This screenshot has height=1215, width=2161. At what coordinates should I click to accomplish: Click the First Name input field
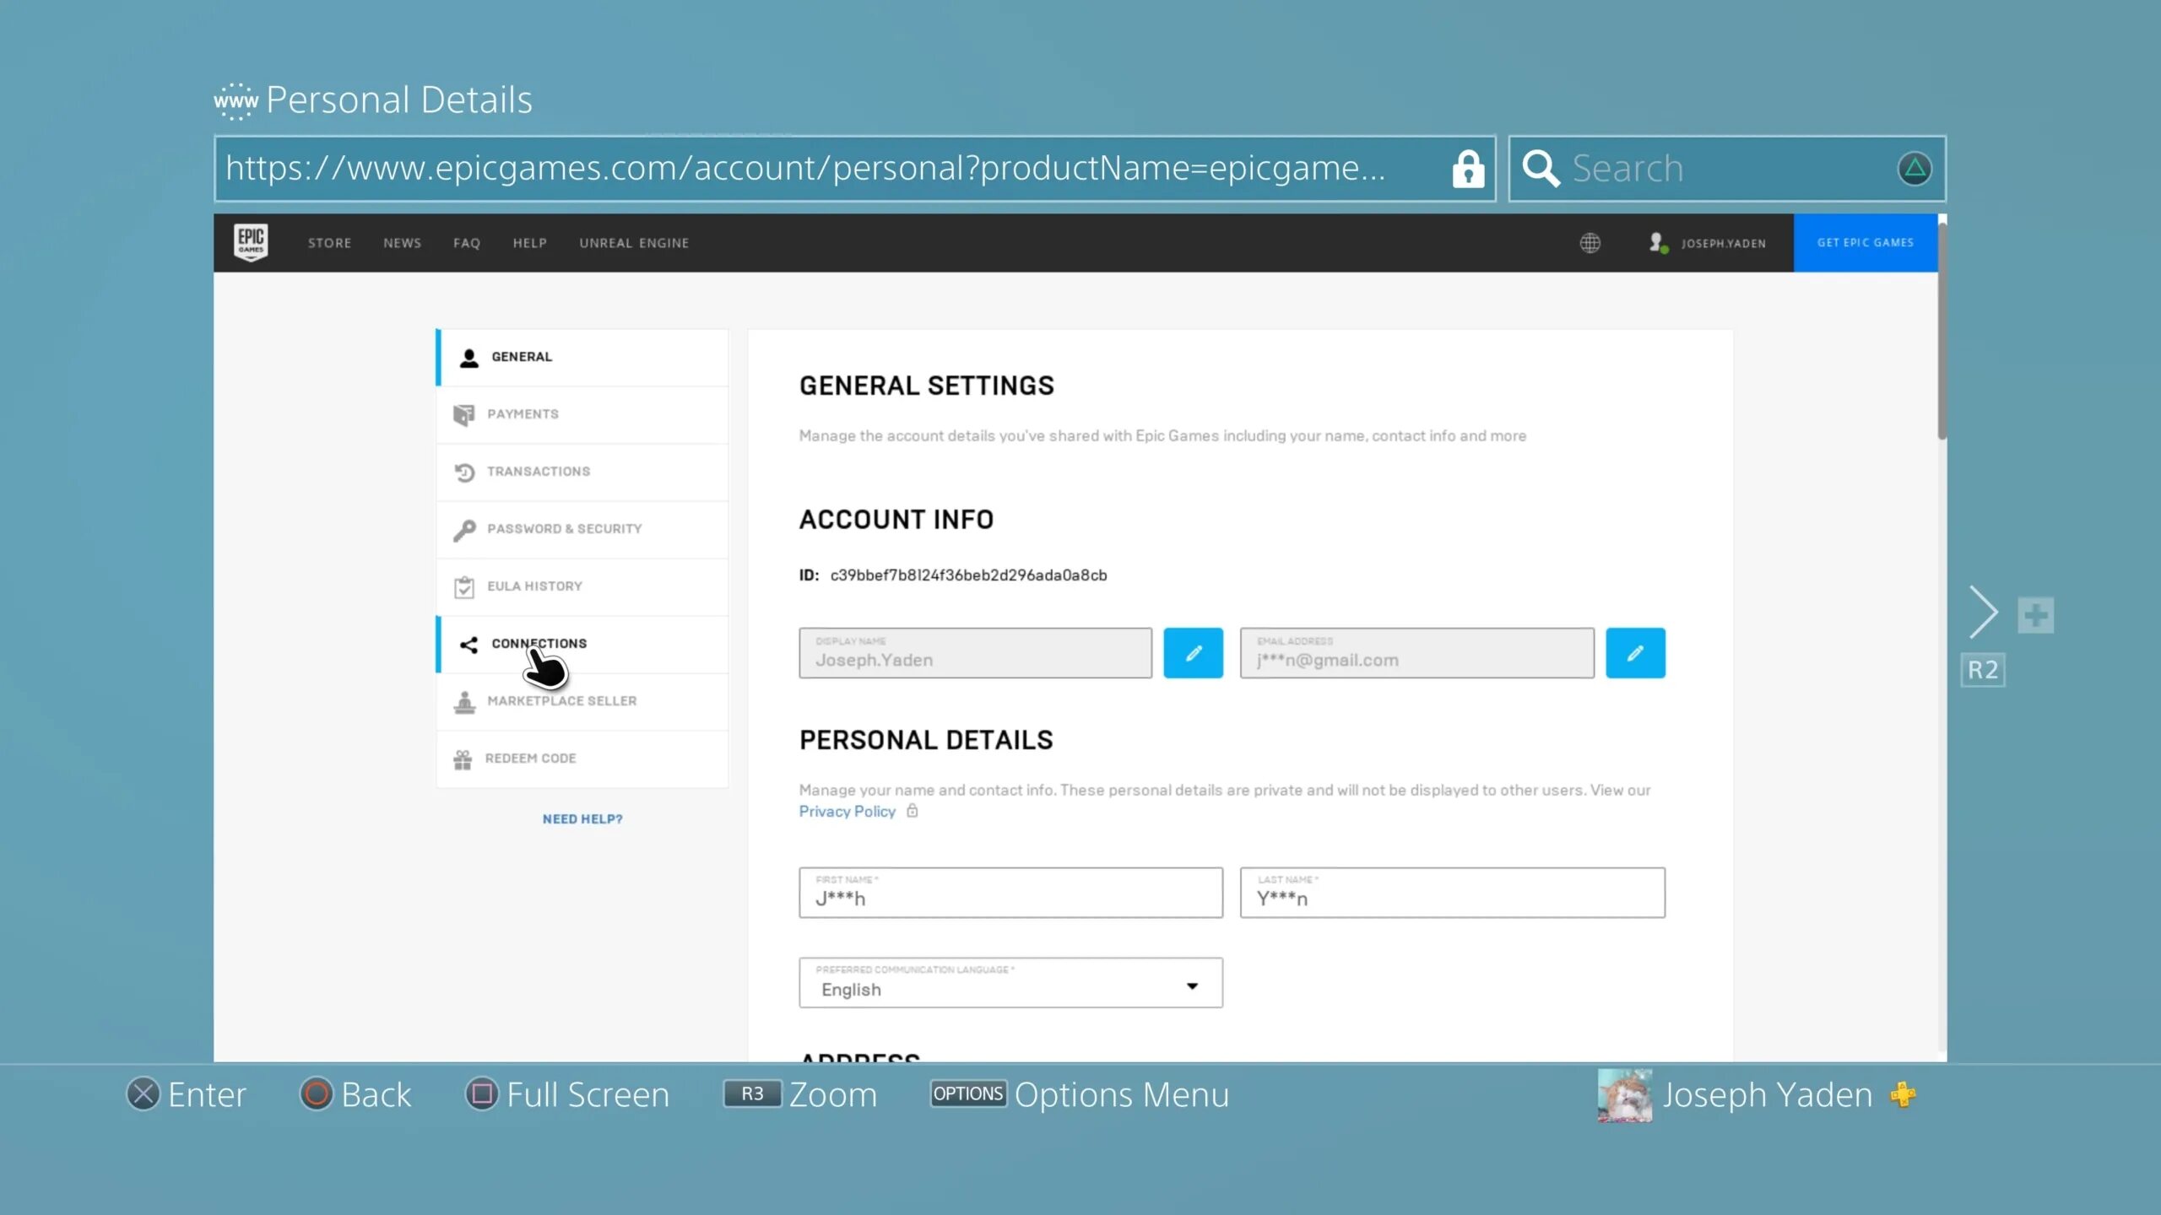click(x=1010, y=893)
